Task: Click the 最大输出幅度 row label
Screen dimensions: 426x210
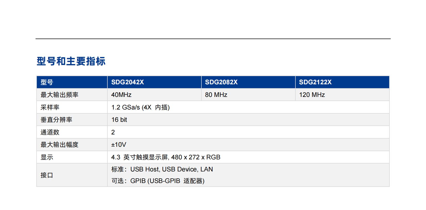Action: pyautogui.click(x=59, y=145)
